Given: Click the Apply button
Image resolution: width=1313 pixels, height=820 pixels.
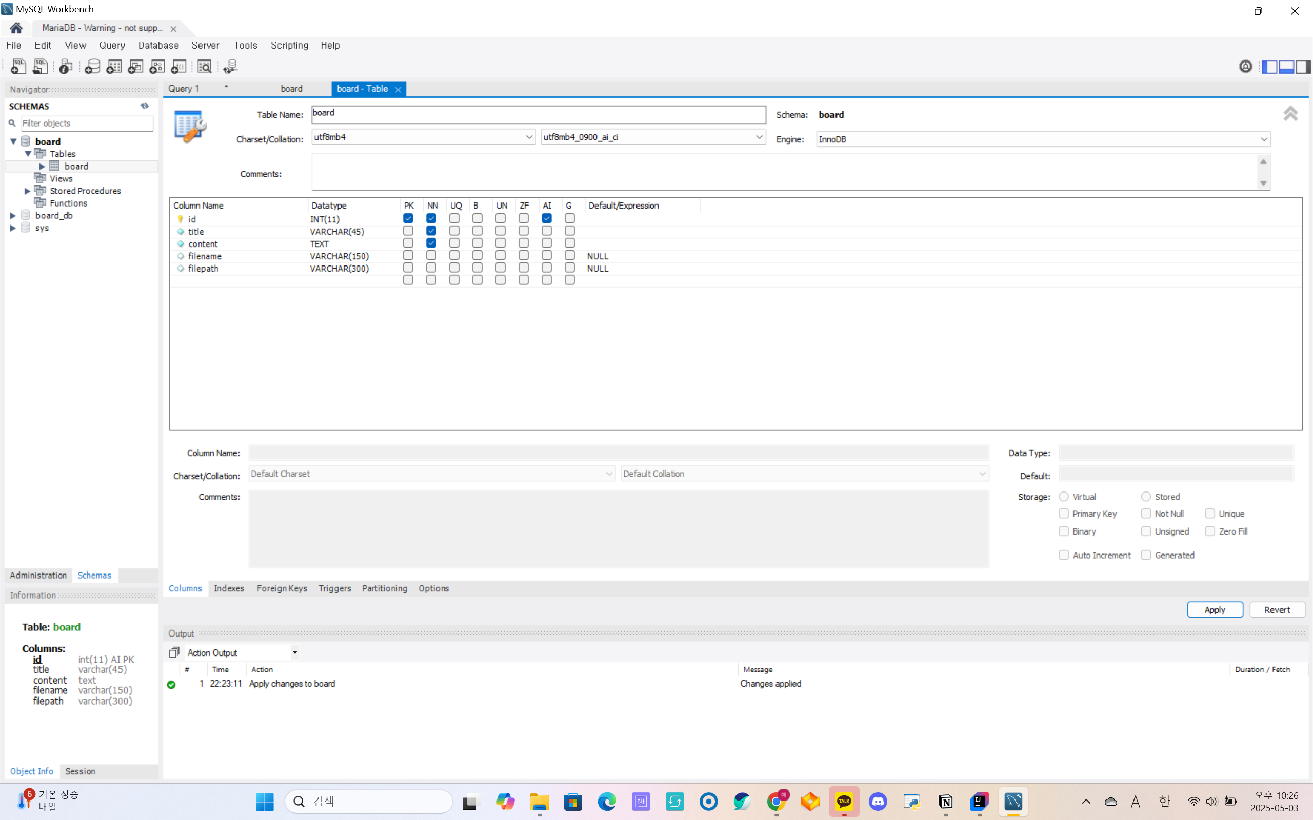Looking at the screenshot, I should coord(1214,609).
